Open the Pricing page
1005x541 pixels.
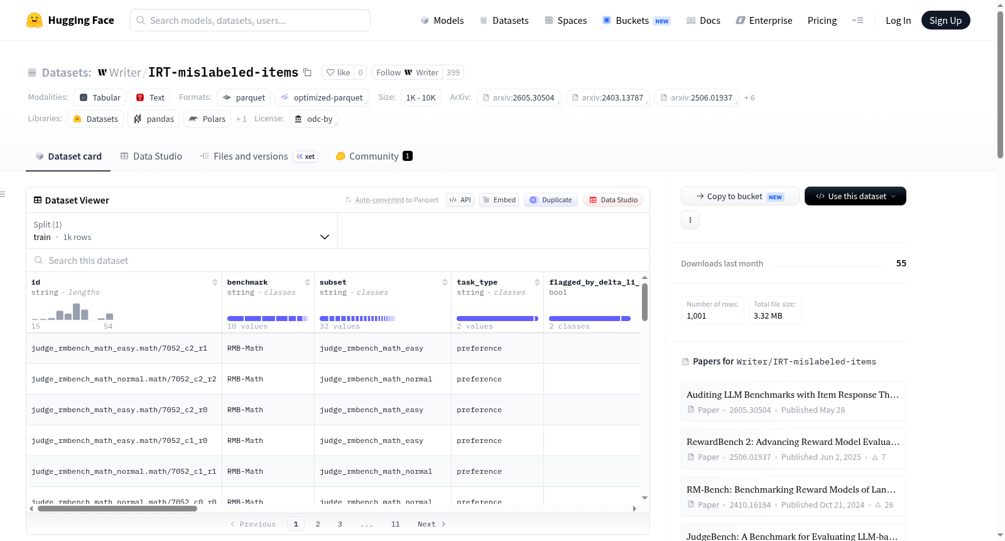pyautogui.click(x=822, y=21)
